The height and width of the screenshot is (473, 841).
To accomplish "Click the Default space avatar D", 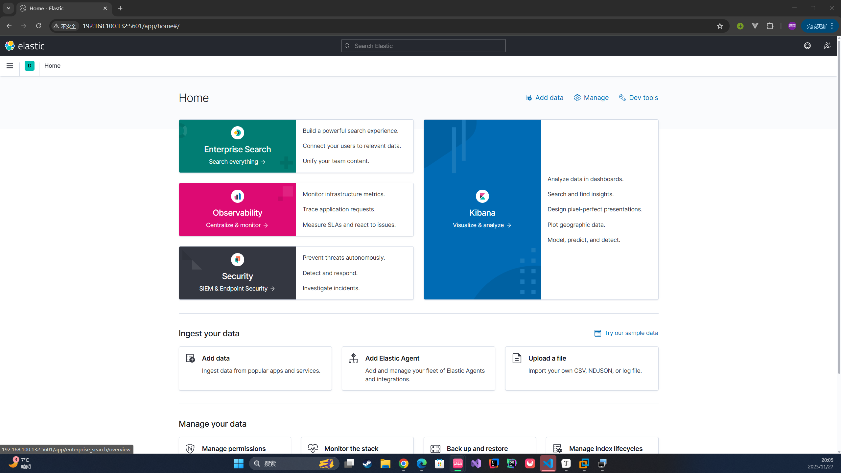I will pos(29,66).
